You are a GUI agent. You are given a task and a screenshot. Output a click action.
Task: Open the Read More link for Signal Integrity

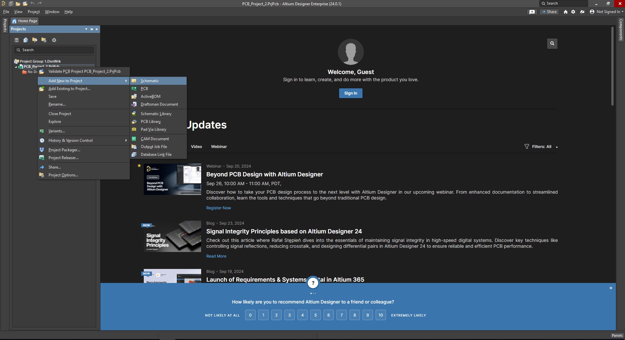coord(216,256)
